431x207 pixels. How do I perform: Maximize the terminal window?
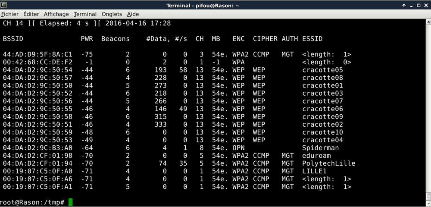pos(418,5)
